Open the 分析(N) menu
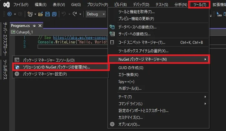The width and height of the screenshot is (226, 131). [x=181, y=5]
